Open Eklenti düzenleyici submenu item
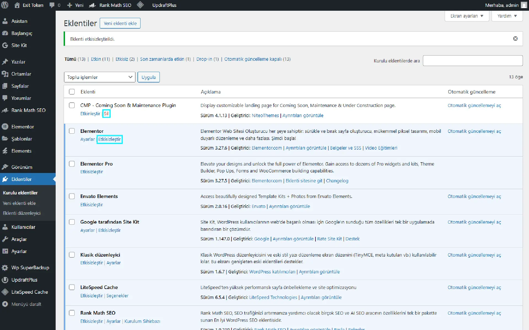The image size is (529, 330). (x=22, y=213)
